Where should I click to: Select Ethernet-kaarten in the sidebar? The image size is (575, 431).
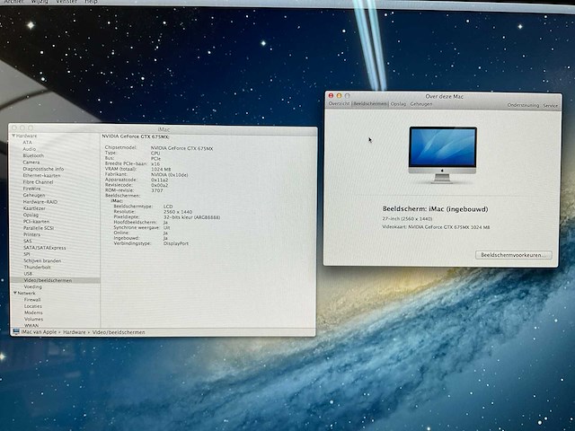pos(41,175)
